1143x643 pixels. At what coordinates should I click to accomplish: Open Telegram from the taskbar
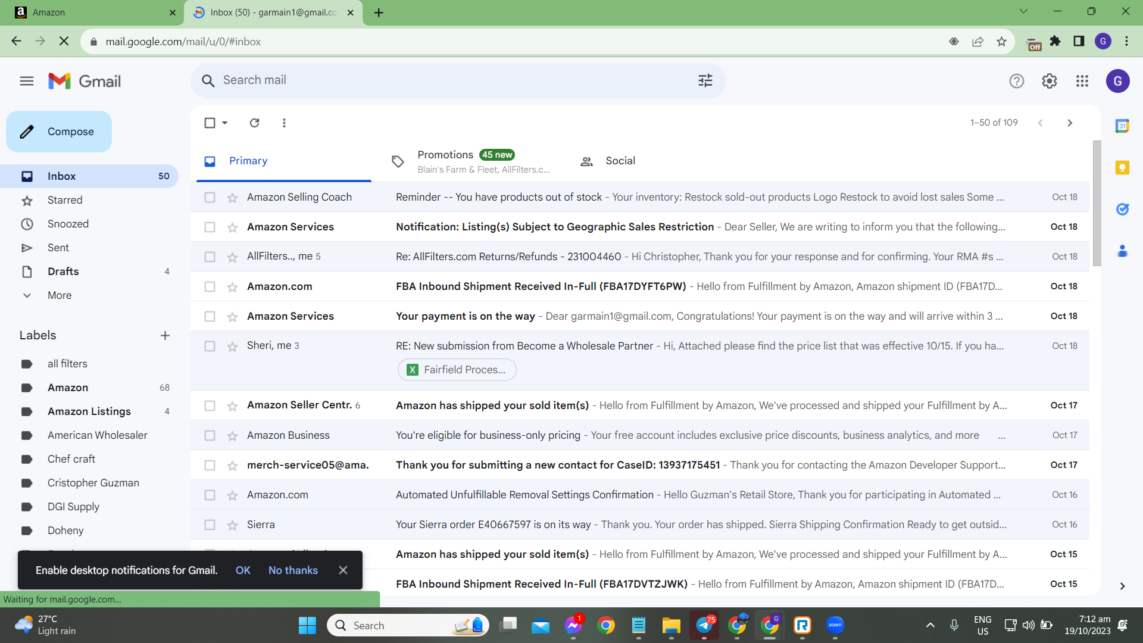click(x=704, y=625)
